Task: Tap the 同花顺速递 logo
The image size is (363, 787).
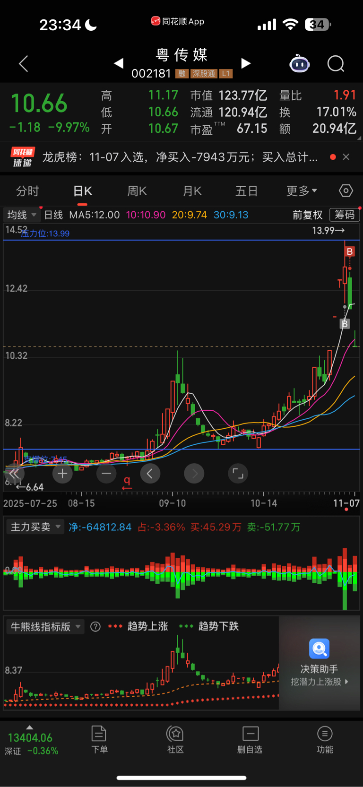Action: (23, 157)
